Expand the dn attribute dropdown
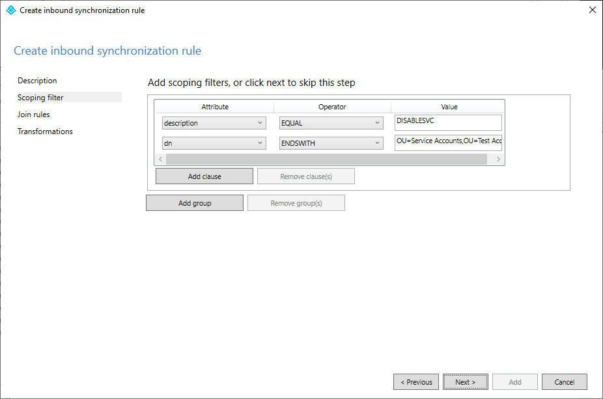 (x=214, y=143)
